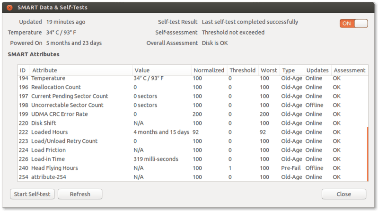Click the Start Self-test button
The image size is (378, 211).
click(x=32, y=194)
